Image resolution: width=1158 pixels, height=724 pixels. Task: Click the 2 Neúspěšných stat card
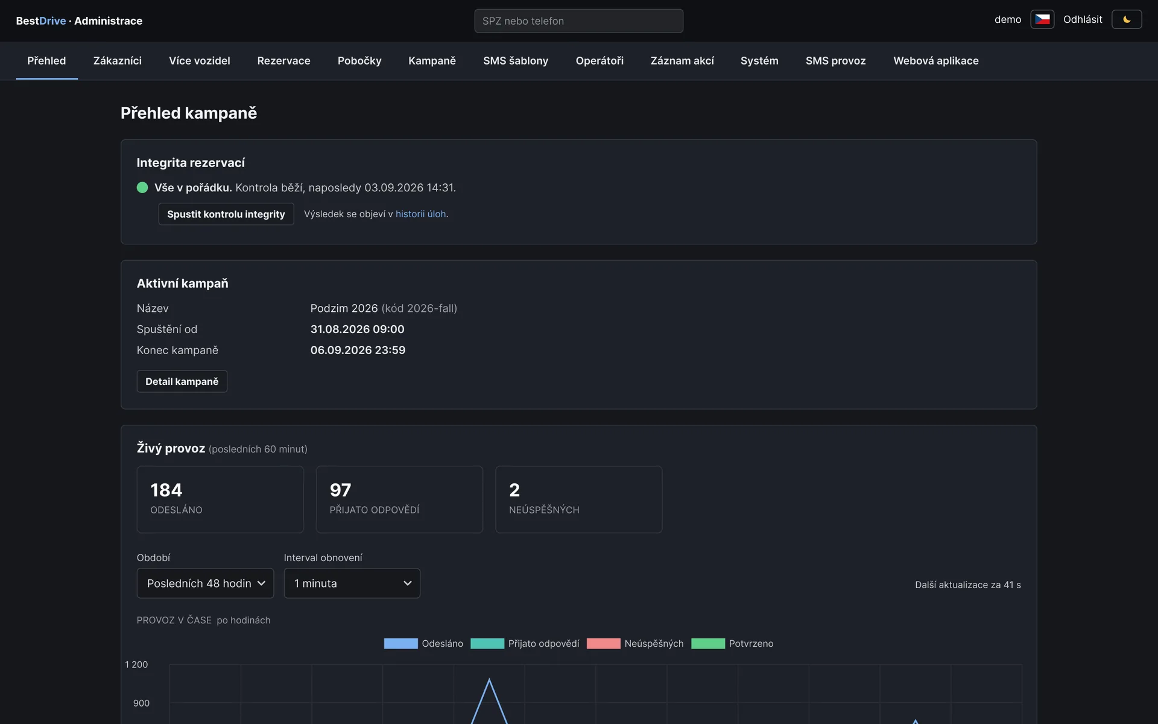579,500
